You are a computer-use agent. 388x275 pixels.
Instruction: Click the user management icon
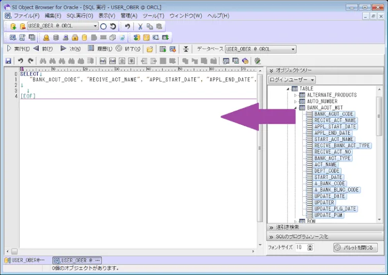(46, 38)
